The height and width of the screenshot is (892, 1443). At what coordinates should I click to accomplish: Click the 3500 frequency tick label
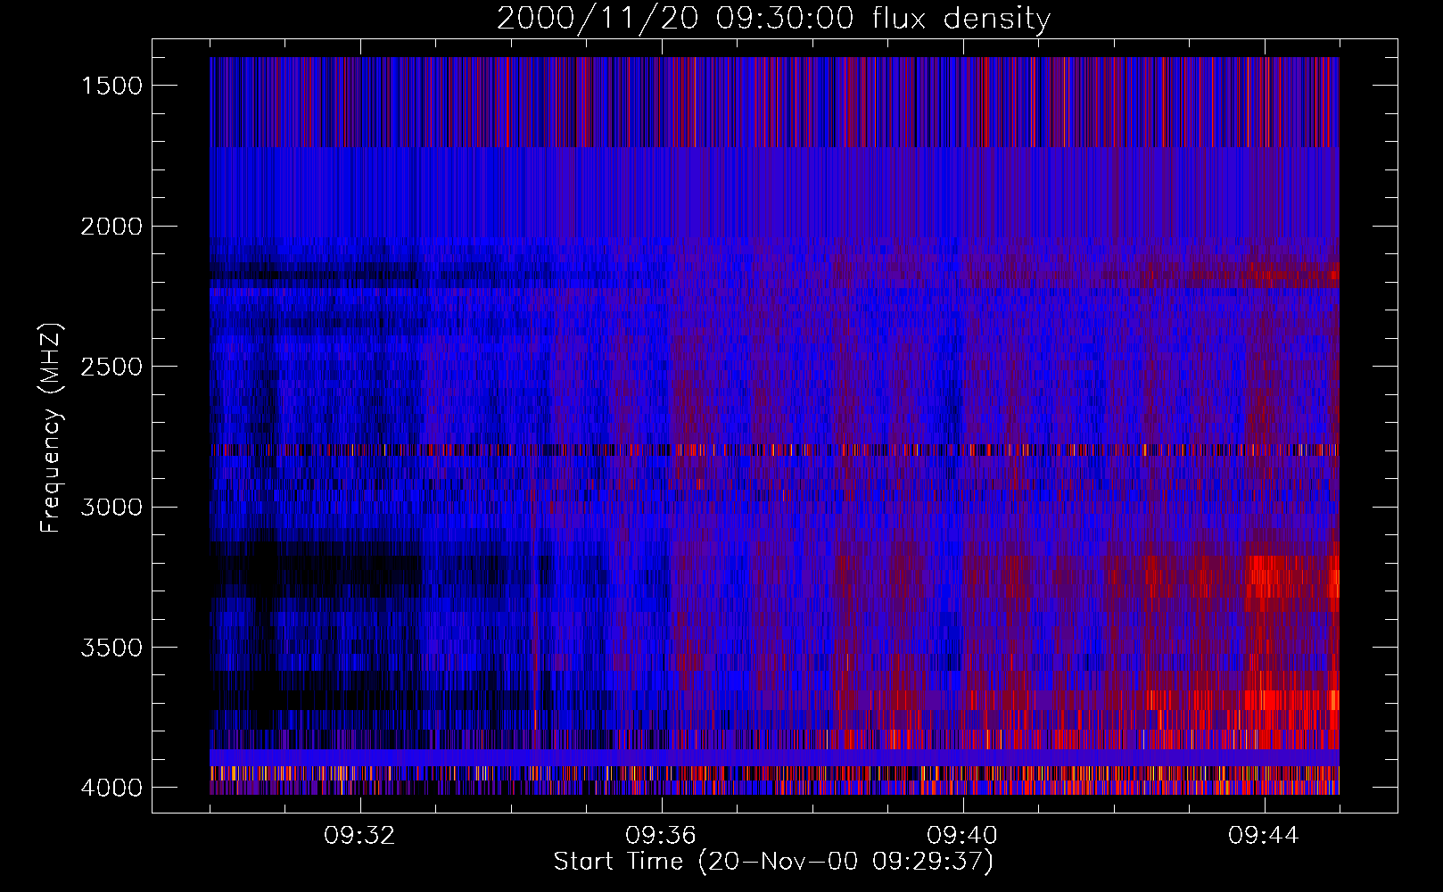pyautogui.click(x=111, y=648)
